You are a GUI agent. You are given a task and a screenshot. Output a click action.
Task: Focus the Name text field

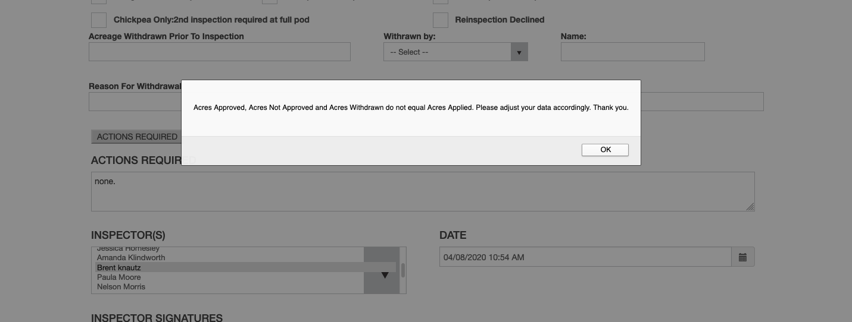coord(632,52)
